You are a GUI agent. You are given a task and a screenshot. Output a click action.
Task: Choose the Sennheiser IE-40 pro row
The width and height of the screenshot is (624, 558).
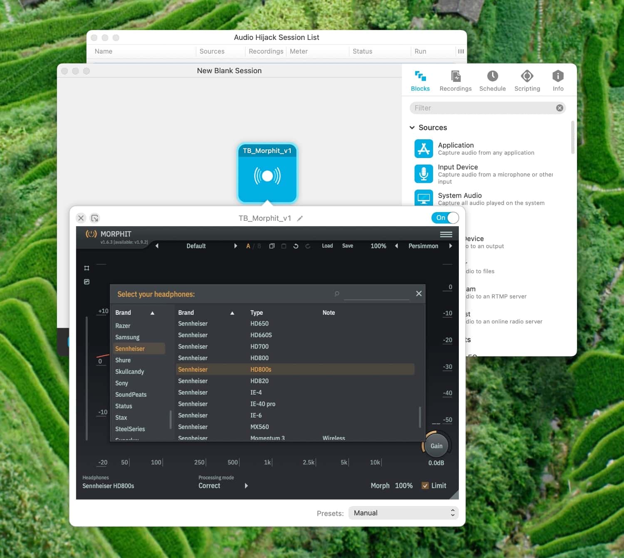295,404
